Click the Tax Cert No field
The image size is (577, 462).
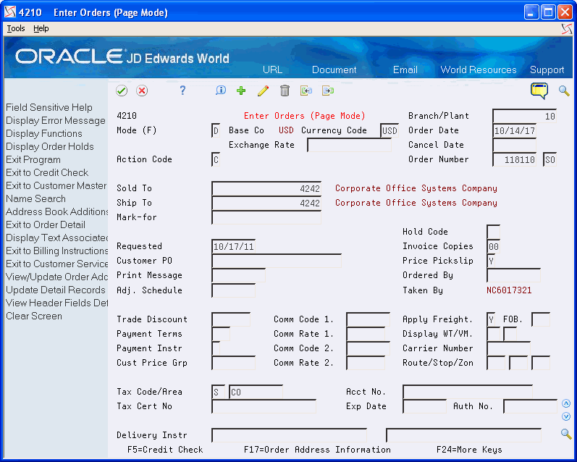(x=264, y=406)
